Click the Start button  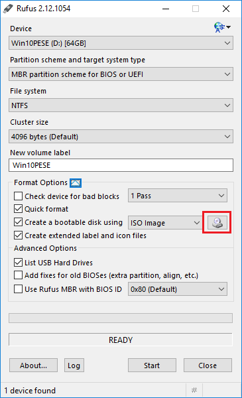(152, 365)
